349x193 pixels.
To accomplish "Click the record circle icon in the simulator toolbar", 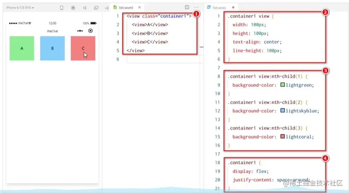I will (73, 8).
